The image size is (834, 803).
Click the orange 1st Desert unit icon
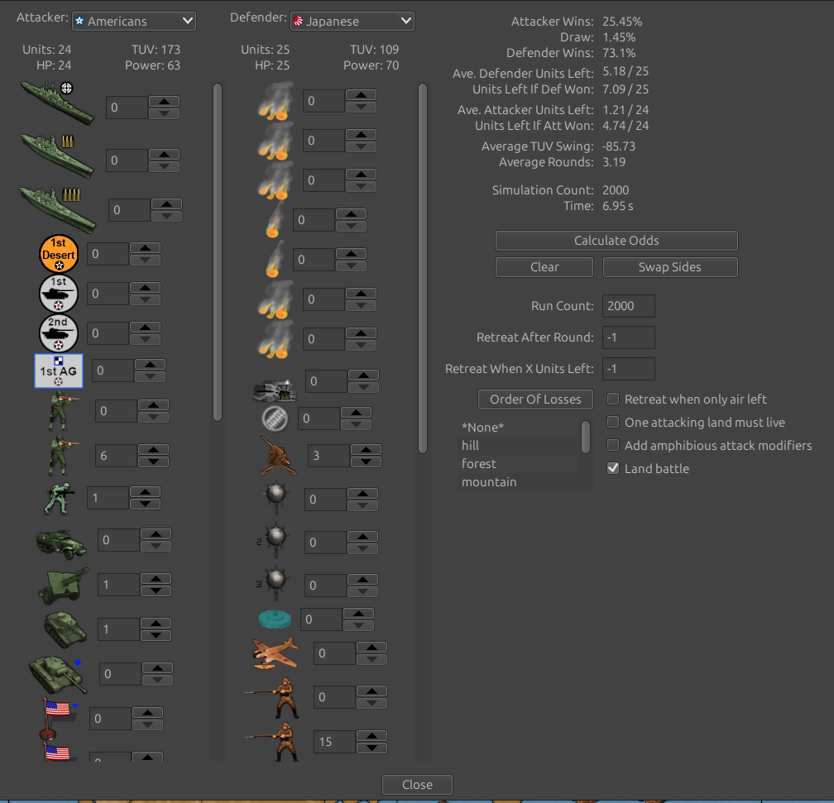click(59, 254)
